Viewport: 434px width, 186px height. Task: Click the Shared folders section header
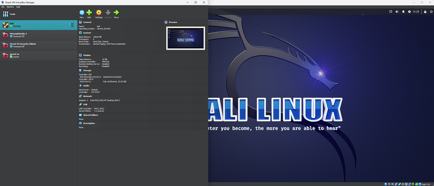pyautogui.click(x=91, y=115)
